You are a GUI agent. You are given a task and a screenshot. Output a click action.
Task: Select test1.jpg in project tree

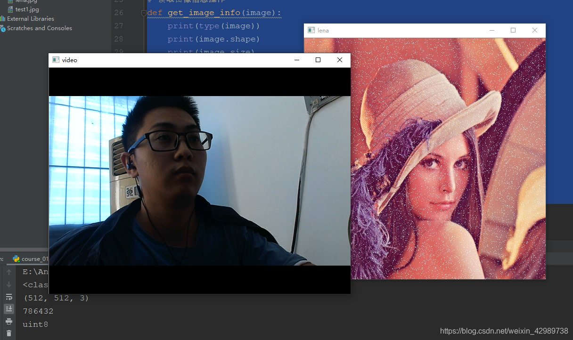tap(27, 9)
